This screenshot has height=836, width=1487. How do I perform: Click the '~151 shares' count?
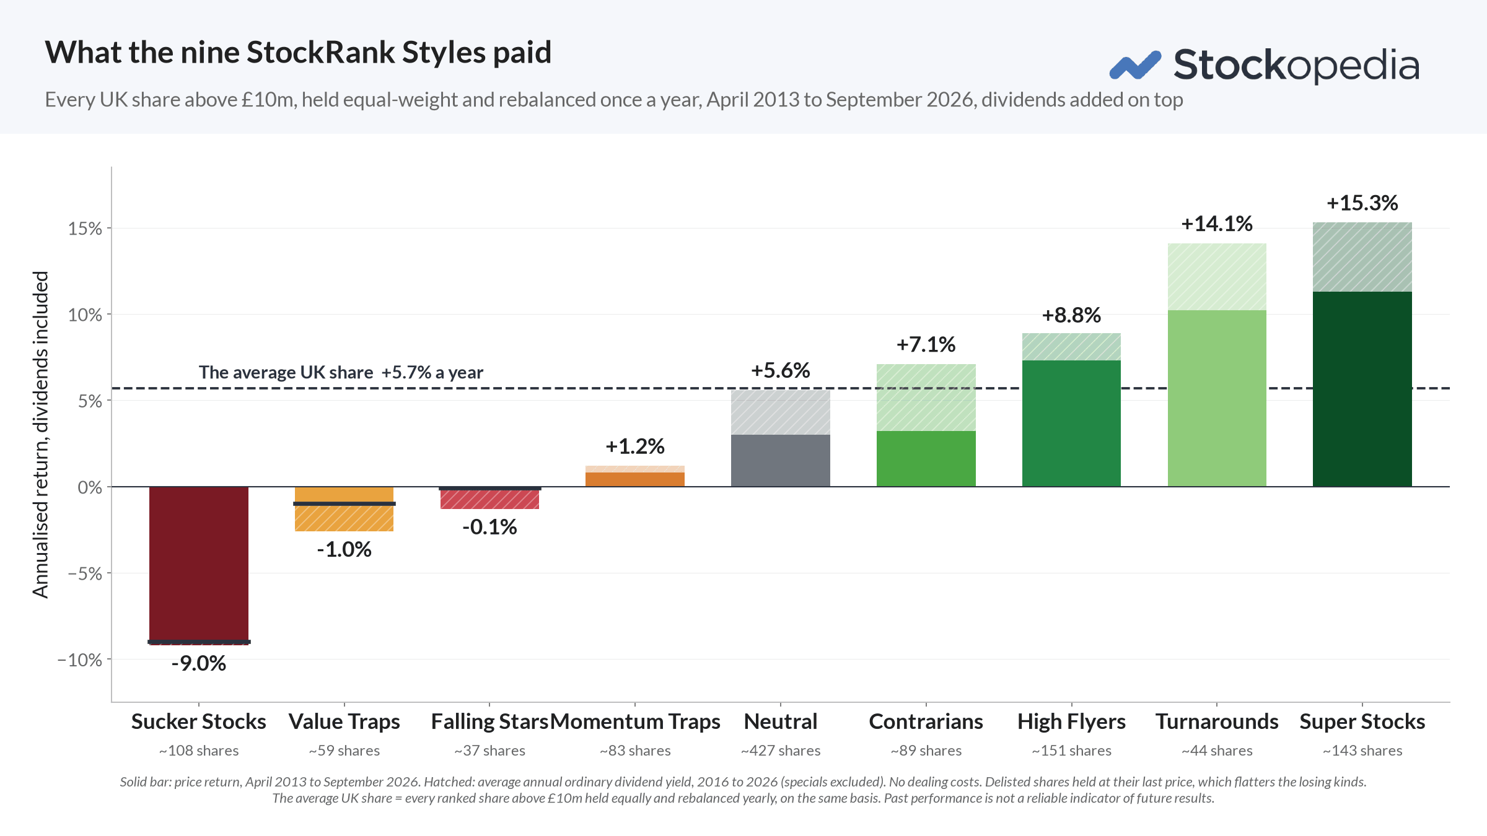pyautogui.click(x=1071, y=751)
